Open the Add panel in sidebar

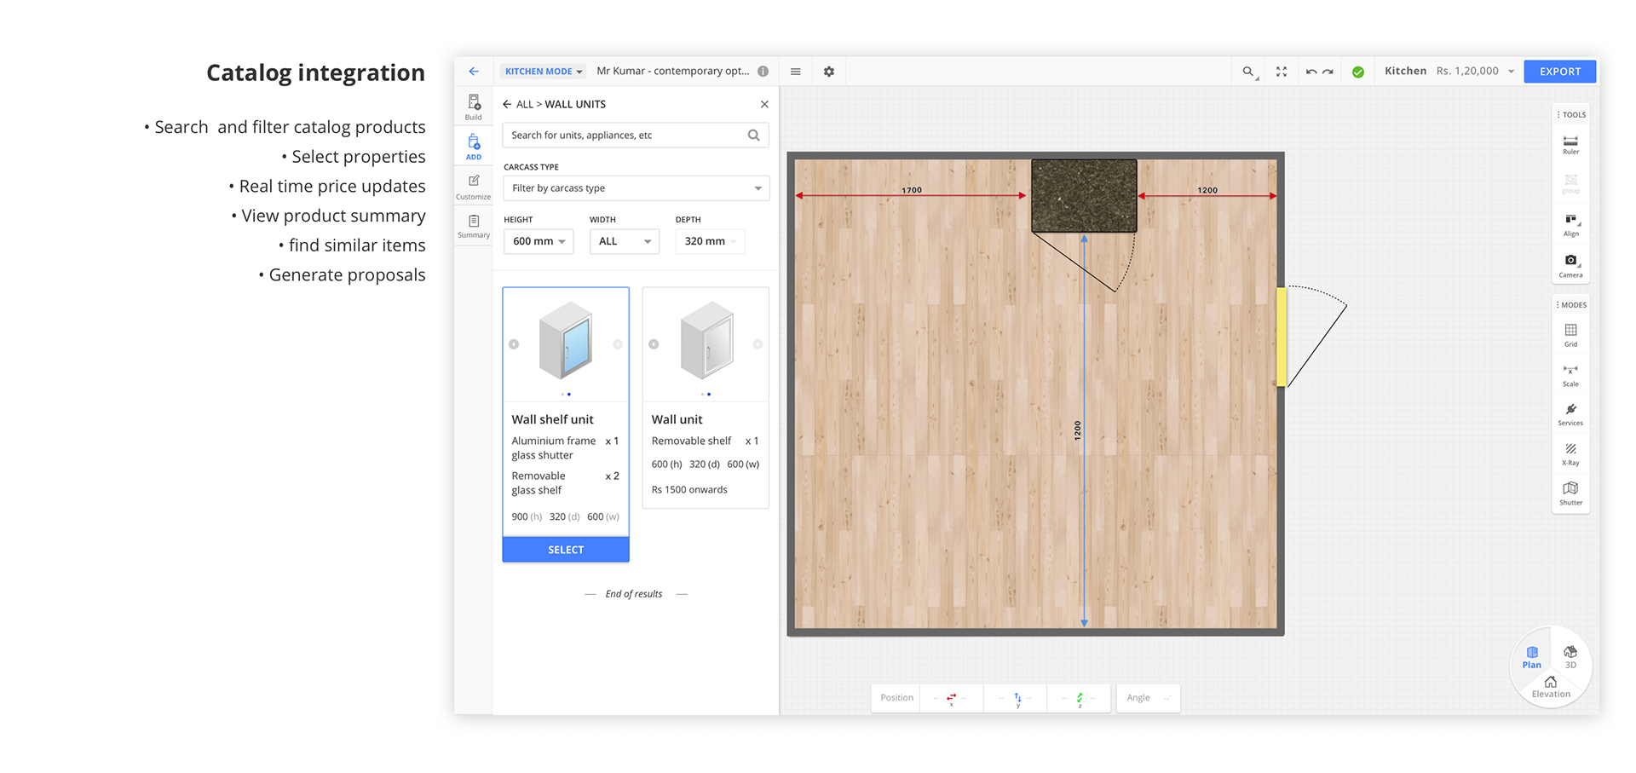(x=474, y=147)
